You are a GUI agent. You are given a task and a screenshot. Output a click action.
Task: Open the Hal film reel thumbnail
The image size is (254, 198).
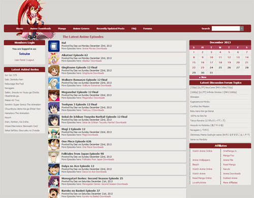(x=54, y=46)
